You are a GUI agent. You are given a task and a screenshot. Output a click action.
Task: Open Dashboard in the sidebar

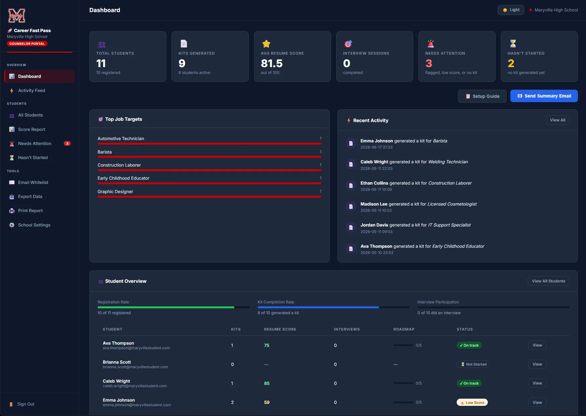coord(39,76)
